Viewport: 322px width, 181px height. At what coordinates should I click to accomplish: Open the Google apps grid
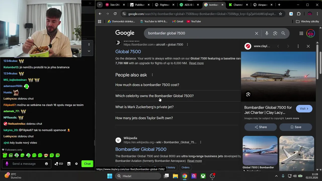tap(301, 33)
